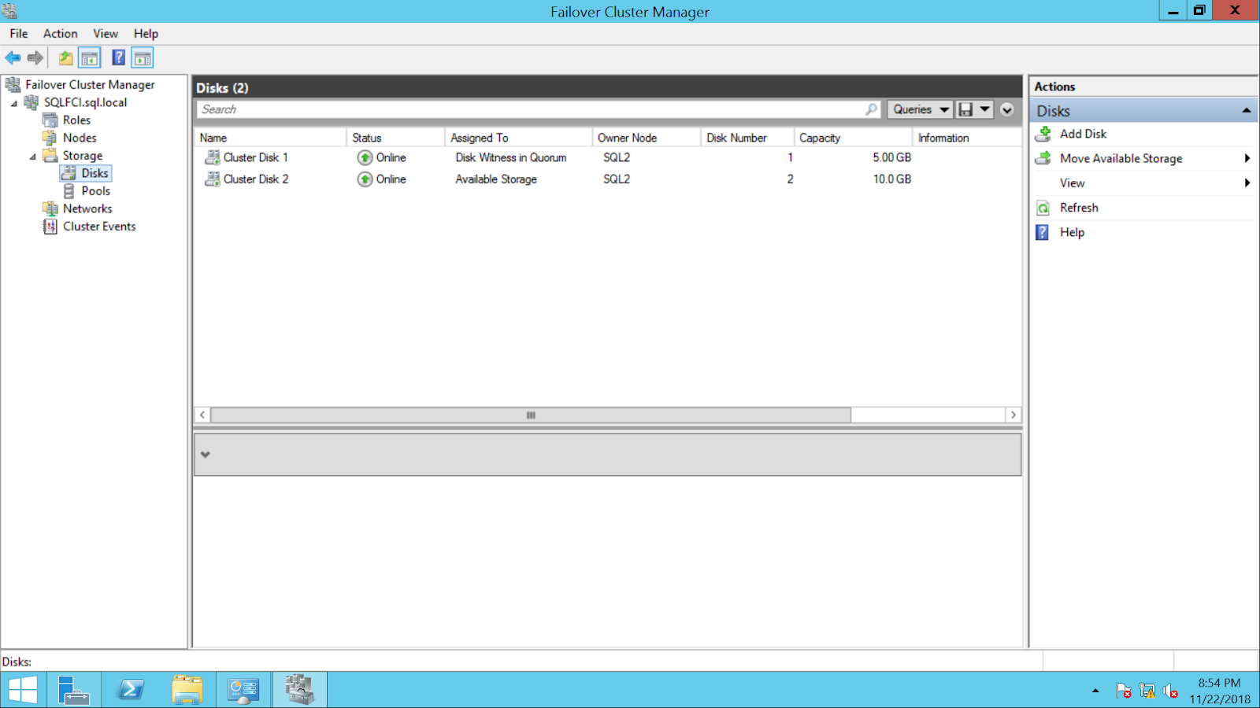Viewport: 1260px width, 708px height.
Task: Select Cluster Events in the tree
Action: (x=99, y=227)
